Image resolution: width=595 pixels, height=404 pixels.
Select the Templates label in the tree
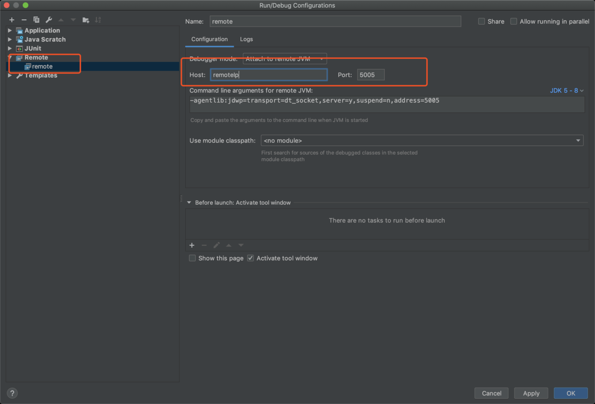[x=41, y=75]
